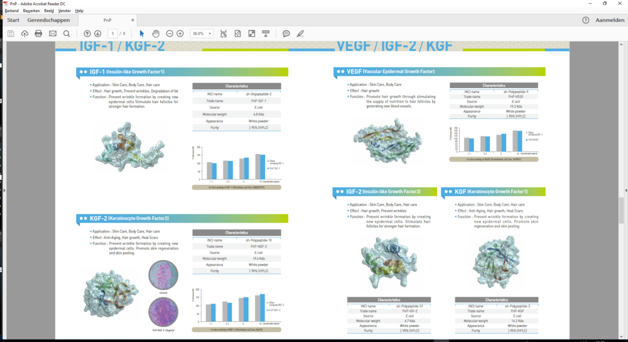Click the vertical scrollbar thumb
The height and width of the screenshot is (342, 628).
[x=621, y=211]
